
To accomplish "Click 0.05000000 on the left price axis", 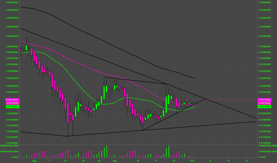I will [x=12, y=18].
